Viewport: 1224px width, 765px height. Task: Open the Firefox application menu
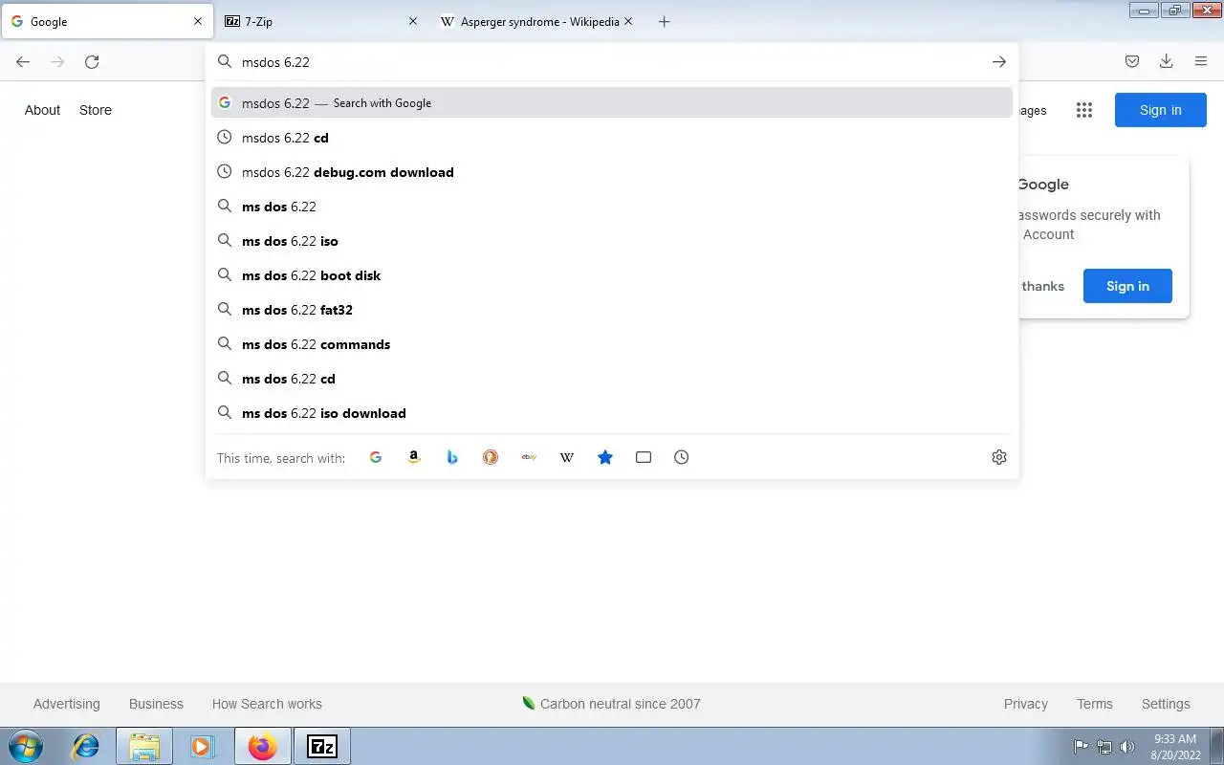pyautogui.click(x=1201, y=62)
